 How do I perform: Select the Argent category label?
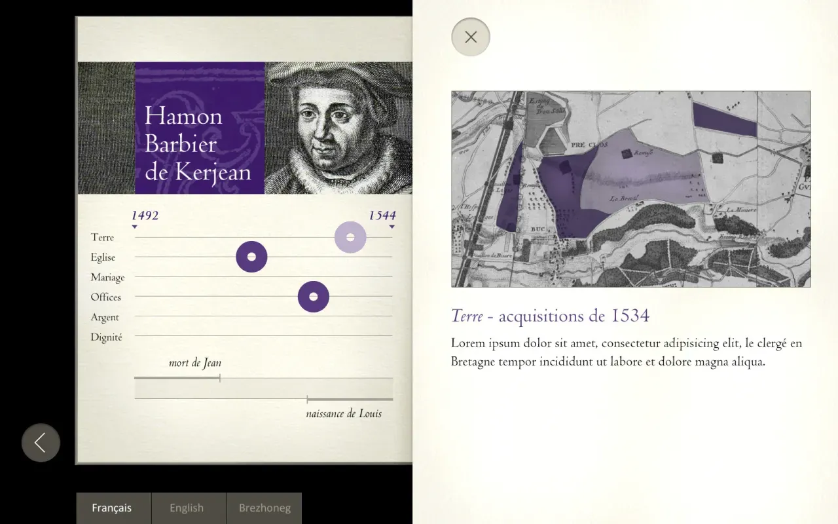(x=105, y=318)
